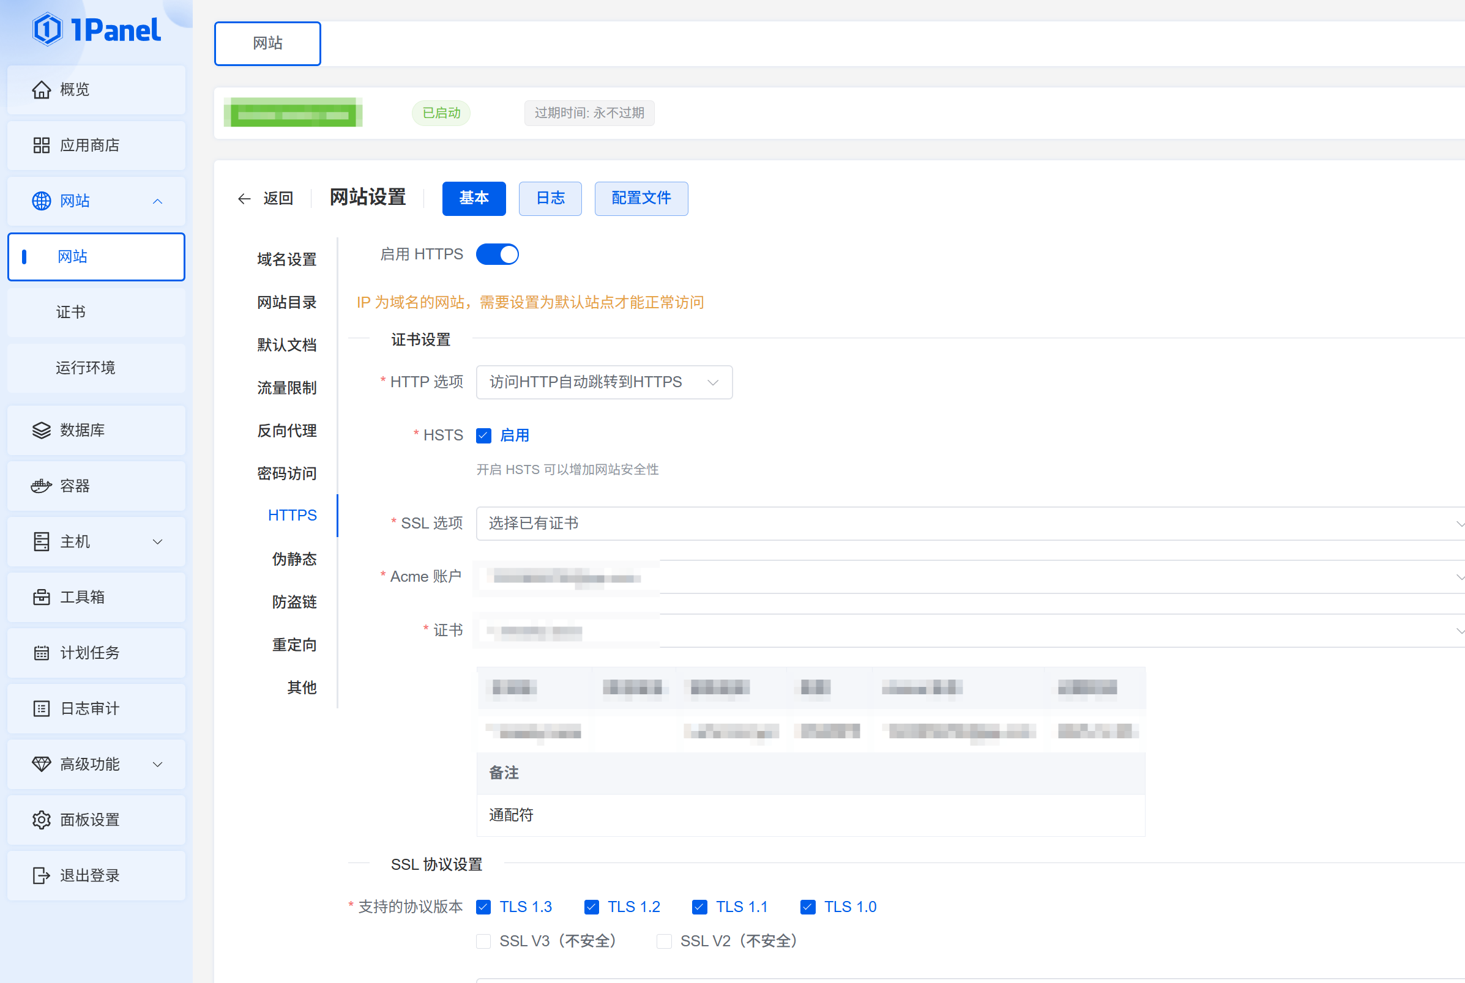Image resolution: width=1465 pixels, height=983 pixels.
Task: Click the SSL 协议设置 section heading
Action: [x=436, y=865]
